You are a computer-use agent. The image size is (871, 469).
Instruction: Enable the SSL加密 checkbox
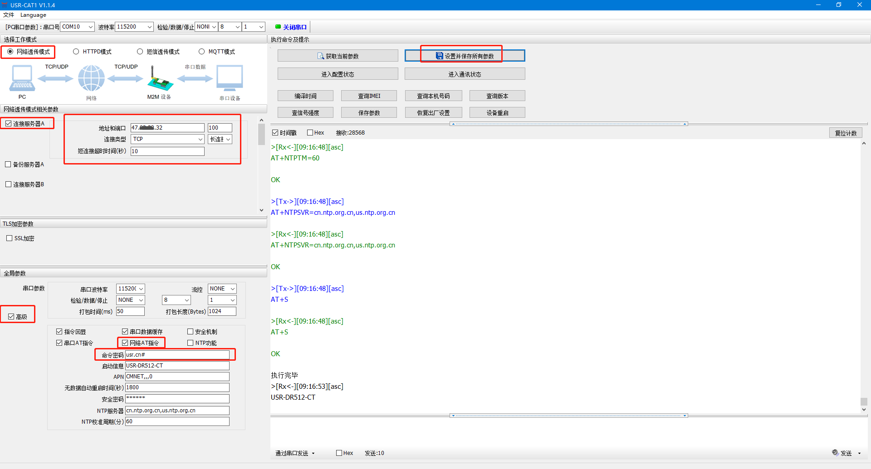click(x=9, y=238)
